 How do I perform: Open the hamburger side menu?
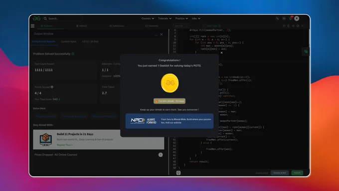32,26
